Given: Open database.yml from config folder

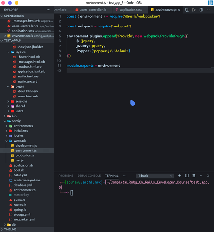Looking at the screenshot, I should (23, 185).
